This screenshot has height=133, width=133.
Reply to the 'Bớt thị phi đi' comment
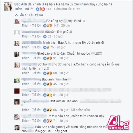click(36, 47)
